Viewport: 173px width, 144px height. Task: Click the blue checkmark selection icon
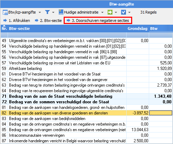coord(124,12)
